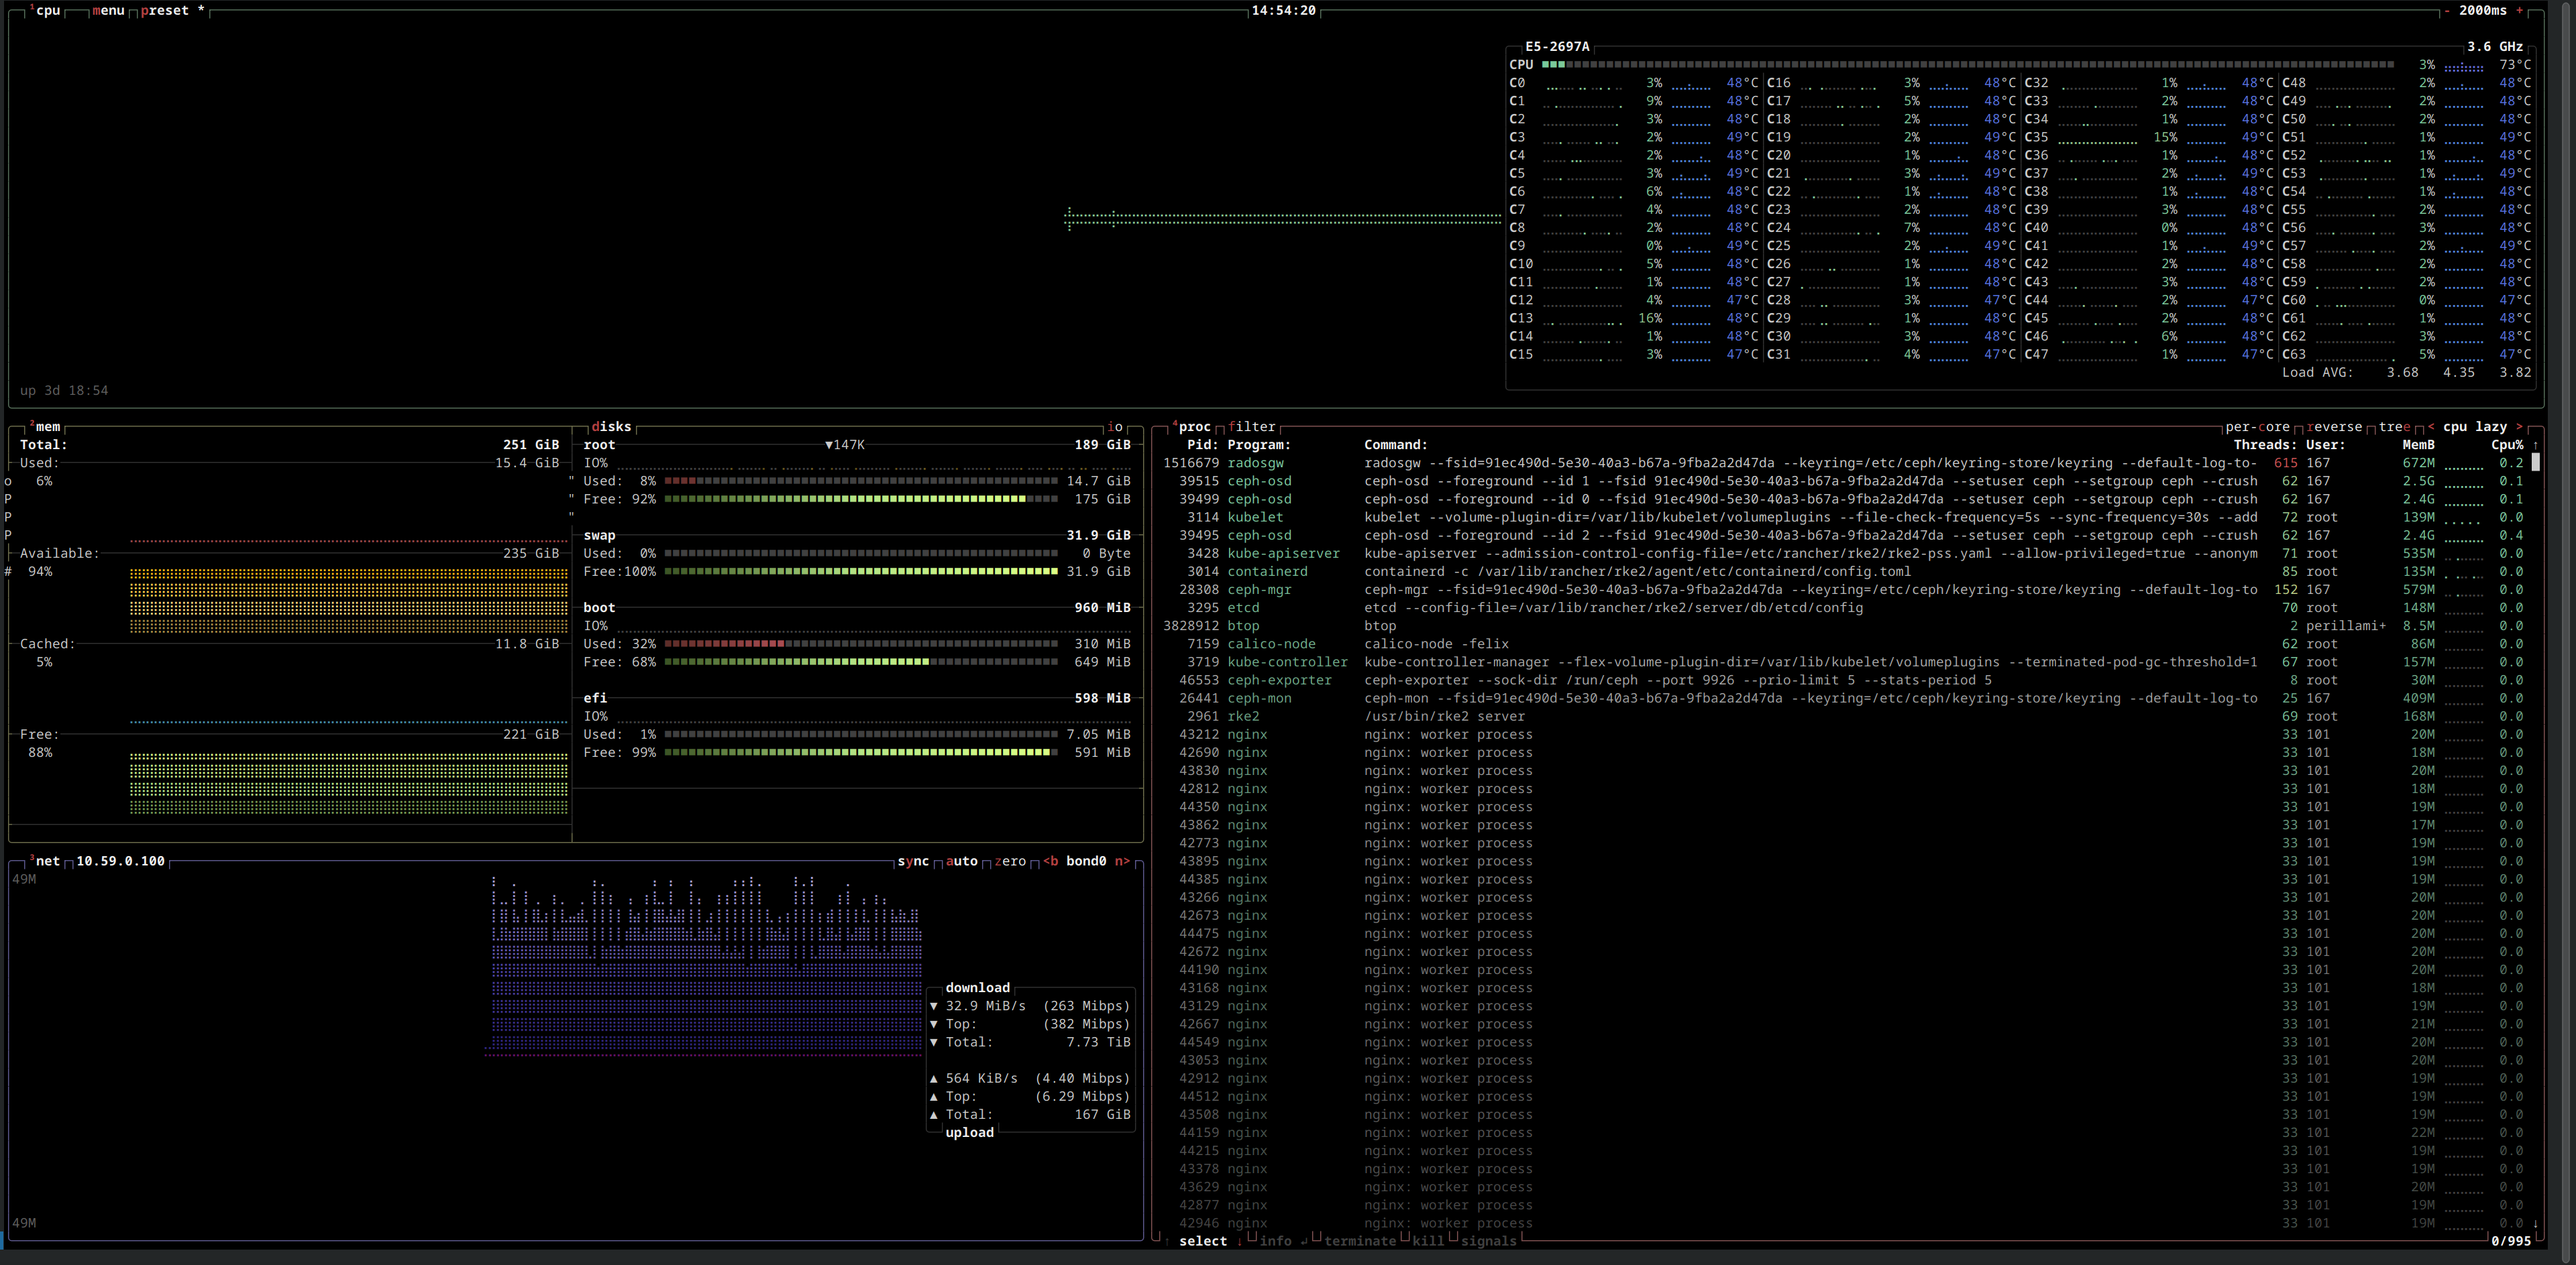Toggle per-core process CPU usage
The height and width of the screenshot is (1265, 2576).
click(2257, 426)
